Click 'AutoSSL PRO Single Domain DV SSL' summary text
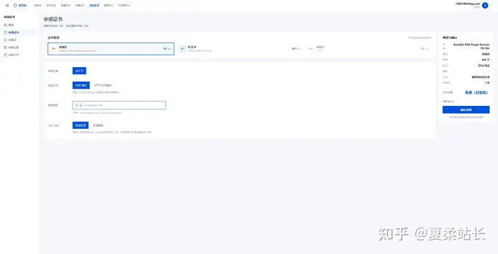Image resolution: width=498 pixels, height=254 pixels. point(471,46)
